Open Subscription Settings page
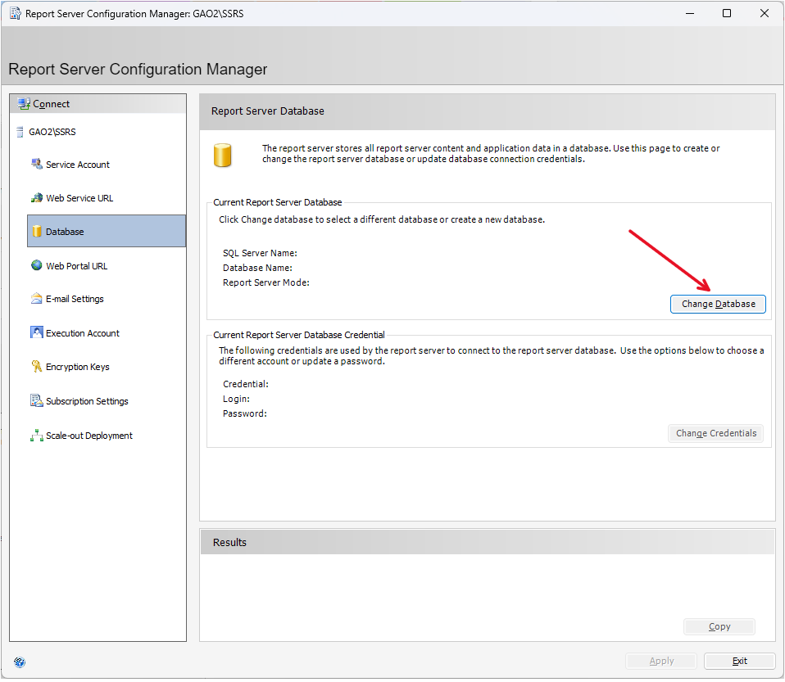This screenshot has width=785, height=682. (87, 401)
